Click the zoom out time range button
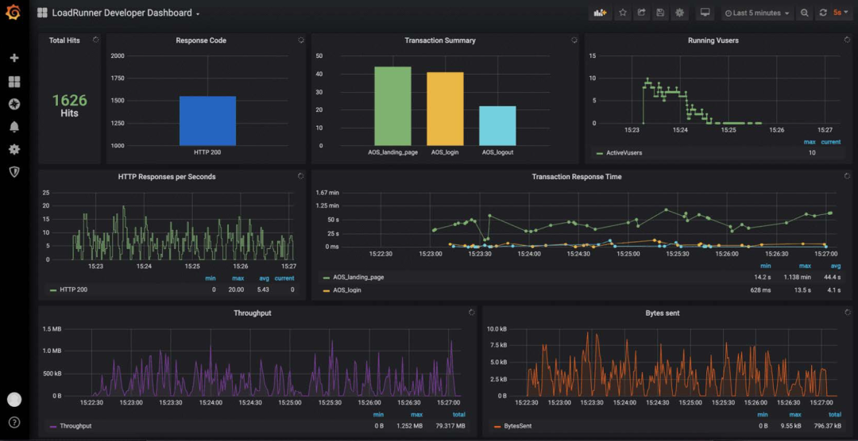The image size is (858, 441). pyautogui.click(x=805, y=13)
